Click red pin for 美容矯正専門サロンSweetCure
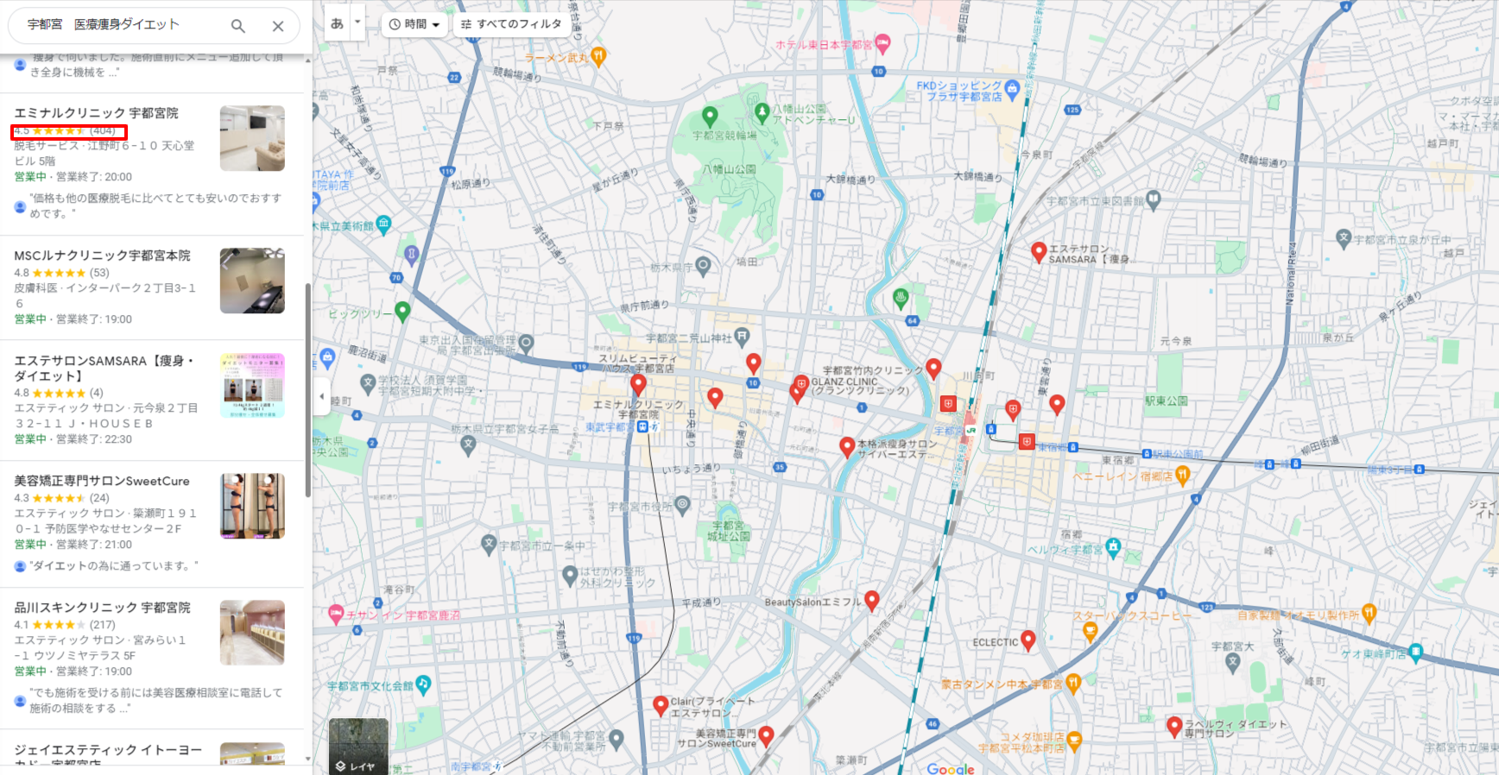Viewport: 1499px width, 775px height. click(766, 736)
